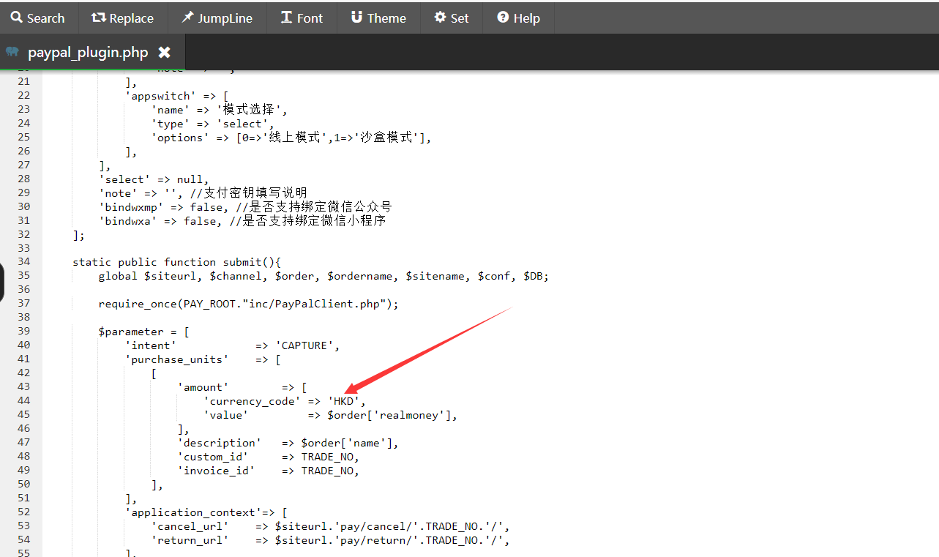Click the 'description' key on line 47
The width and height of the screenshot is (939, 557).
tap(220, 443)
